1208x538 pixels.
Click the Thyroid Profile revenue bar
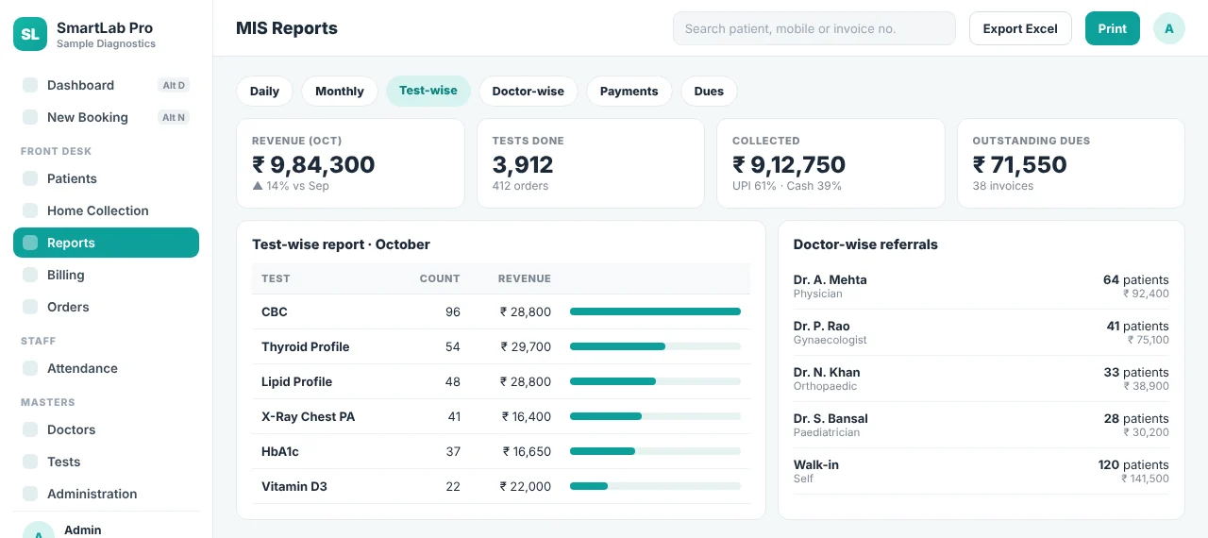point(655,346)
